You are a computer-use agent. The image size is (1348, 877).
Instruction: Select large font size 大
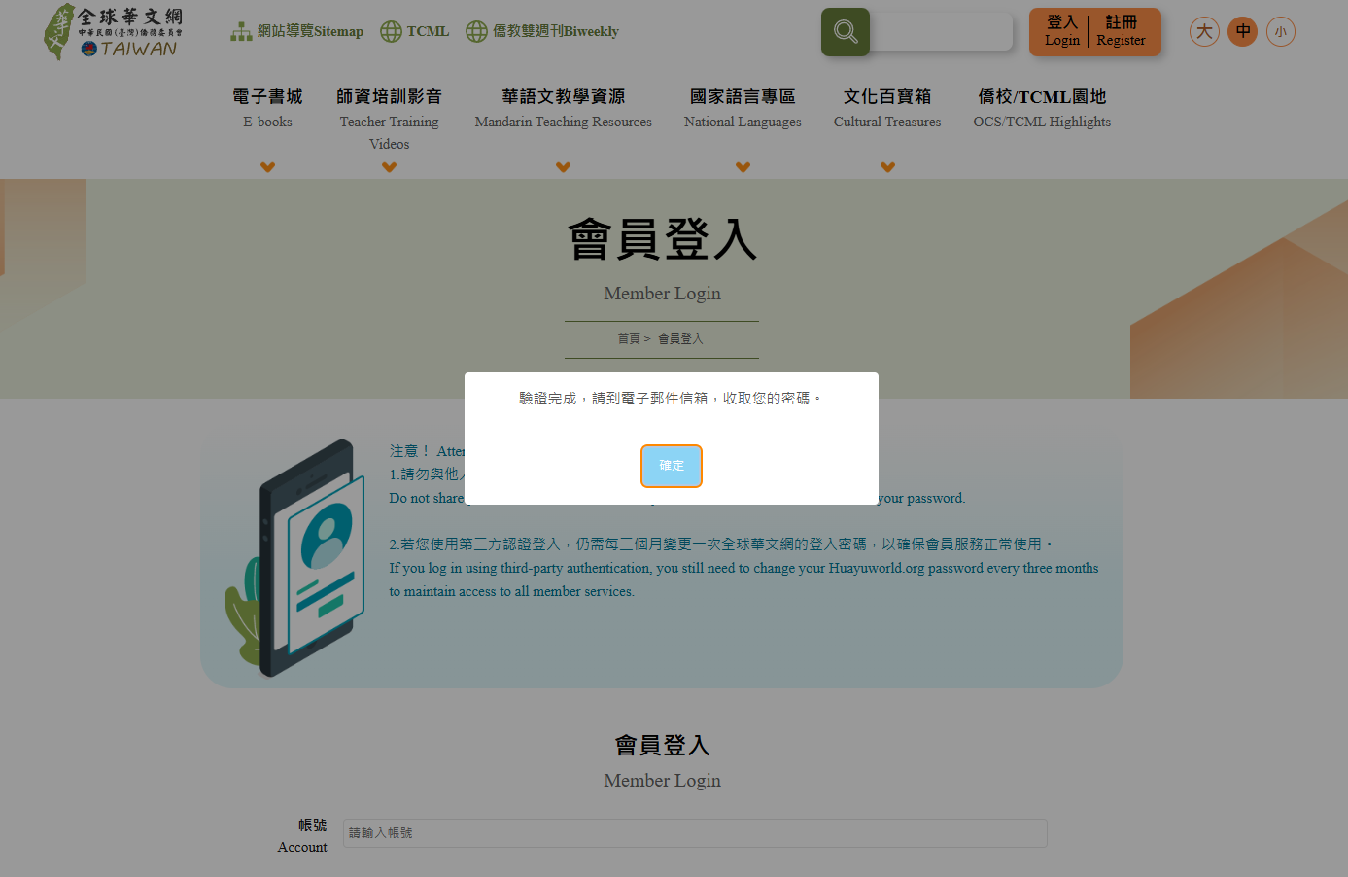pos(1204,32)
